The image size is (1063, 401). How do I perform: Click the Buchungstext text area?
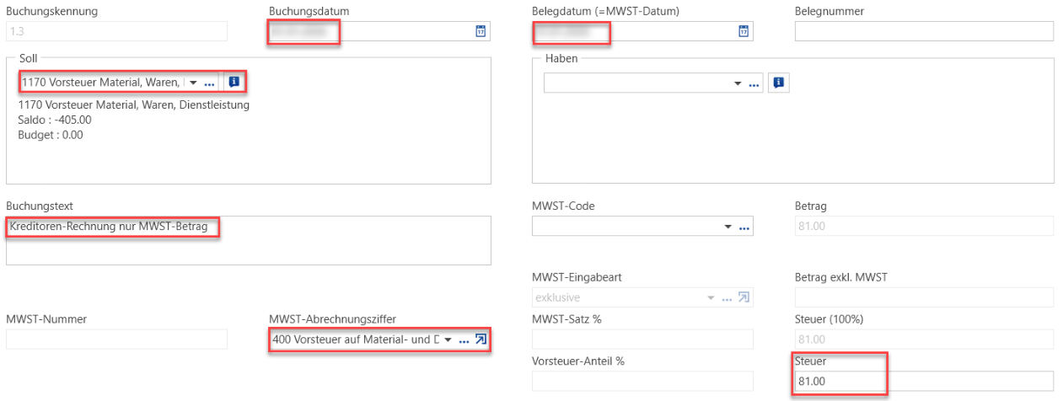click(249, 240)
